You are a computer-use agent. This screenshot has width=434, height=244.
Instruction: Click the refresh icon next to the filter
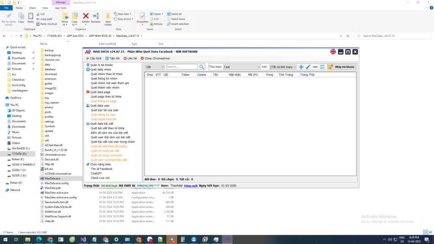pos(323,67)
